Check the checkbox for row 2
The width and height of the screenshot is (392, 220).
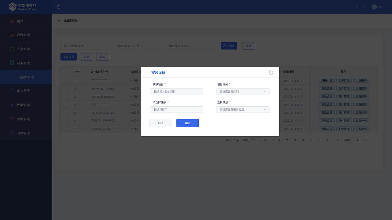pos(65,89)
